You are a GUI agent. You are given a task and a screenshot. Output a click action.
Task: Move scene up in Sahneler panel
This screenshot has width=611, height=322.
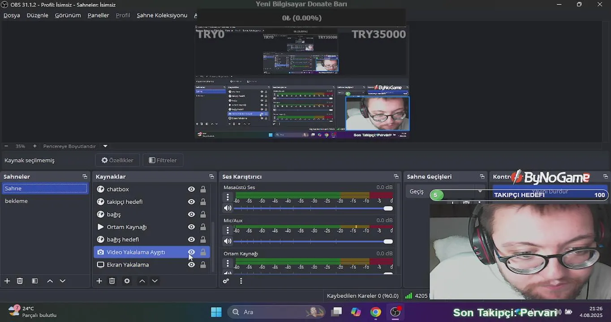(x=50, y=281)
